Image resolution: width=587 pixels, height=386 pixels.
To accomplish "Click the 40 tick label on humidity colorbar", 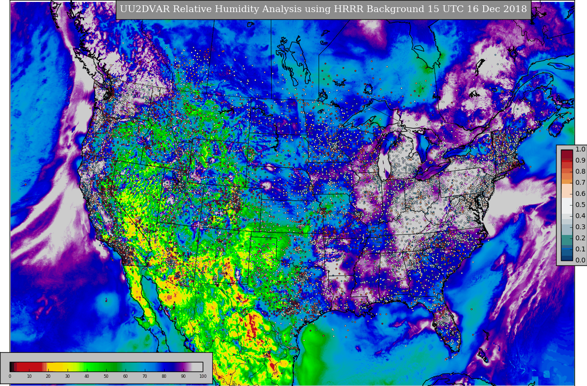I will click(x=87, y=376).
